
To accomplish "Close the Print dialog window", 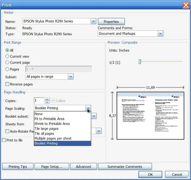I will pos(186,5).
